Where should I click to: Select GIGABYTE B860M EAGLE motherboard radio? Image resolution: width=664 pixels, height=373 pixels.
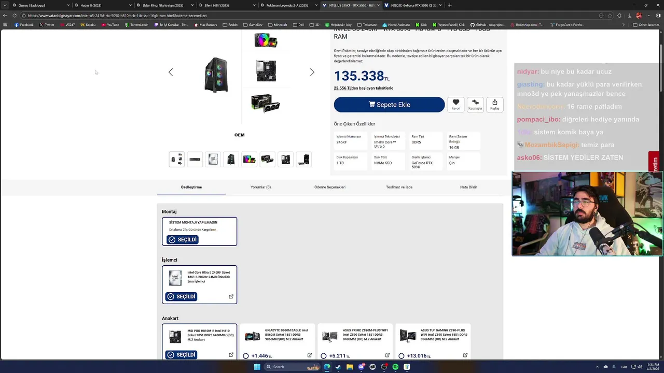click(246, 356)
